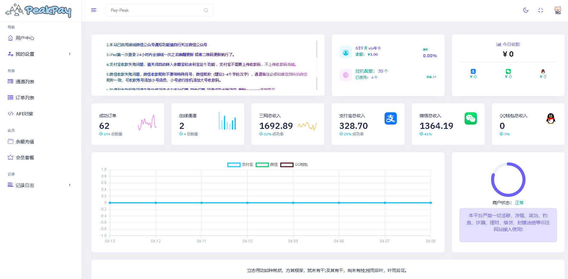Open 余额充值 recharge page
Image resolution: width=568 pixels, height=279 pixels.
pos(25,141)
